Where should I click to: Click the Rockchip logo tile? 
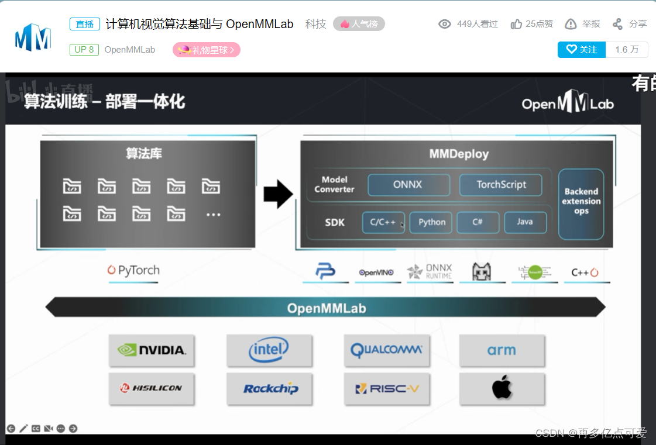(x=269, y=389)
